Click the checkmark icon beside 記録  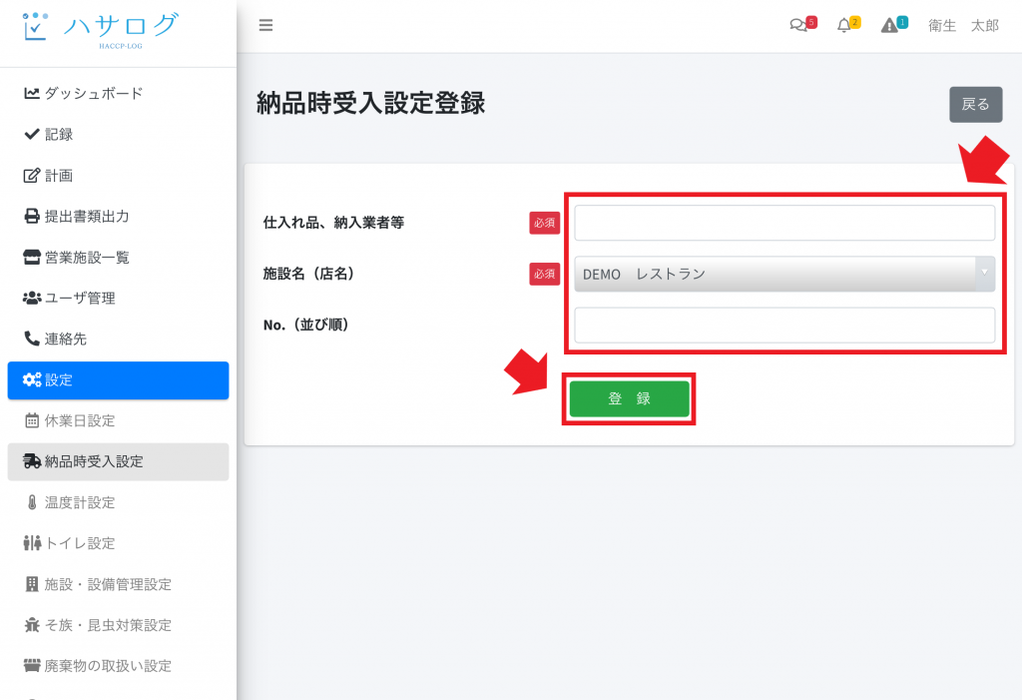click(32, 134)
